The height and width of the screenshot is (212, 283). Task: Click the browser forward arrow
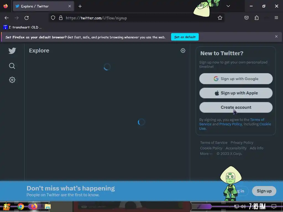pos(17,18)
